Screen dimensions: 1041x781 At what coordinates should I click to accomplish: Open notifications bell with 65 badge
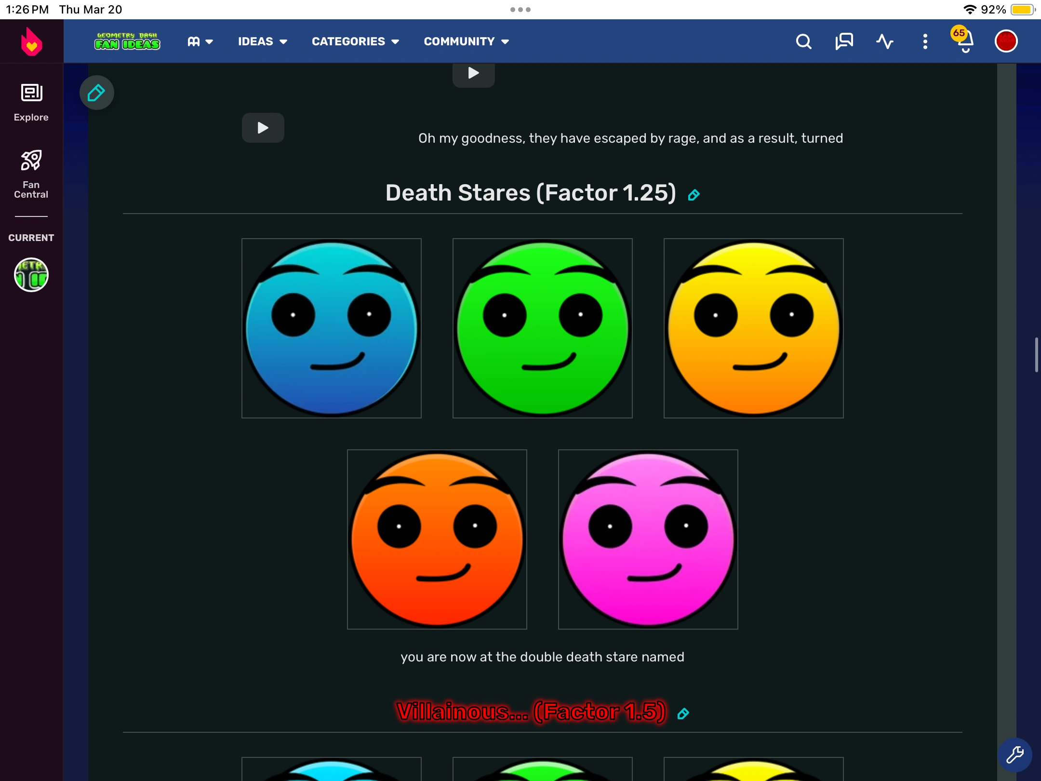964,40
